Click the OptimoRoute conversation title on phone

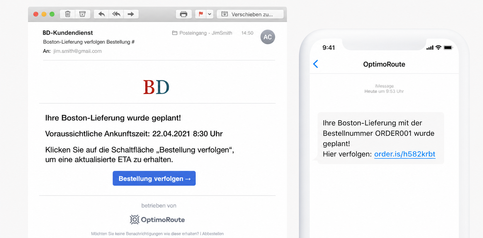(384, 64)
